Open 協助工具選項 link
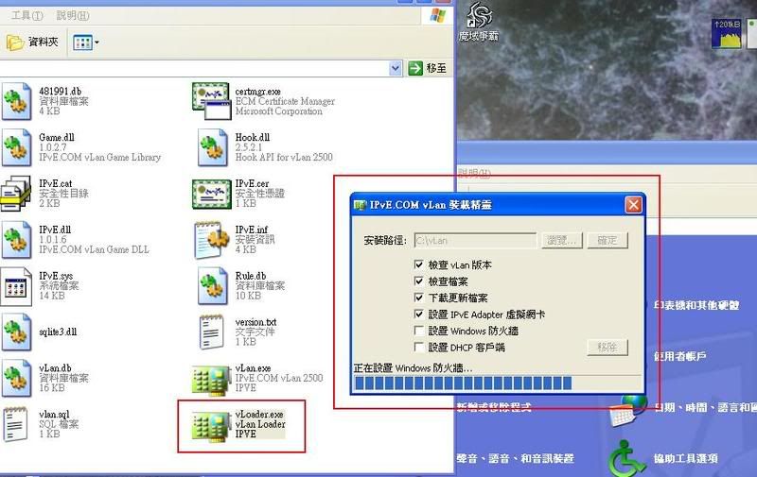This screenshot has height=477, width=757. click(685, 459)
